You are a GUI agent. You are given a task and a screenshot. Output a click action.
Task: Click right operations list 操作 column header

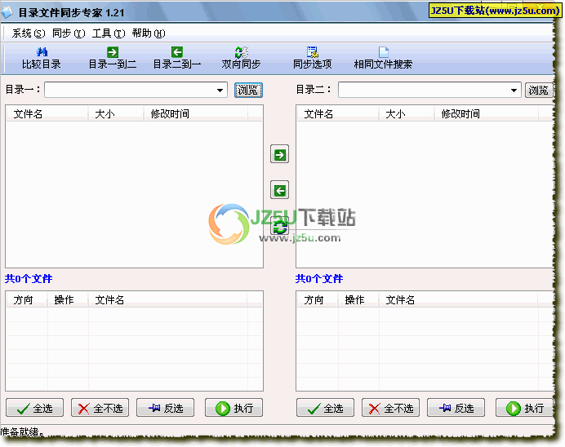(358, 299)
